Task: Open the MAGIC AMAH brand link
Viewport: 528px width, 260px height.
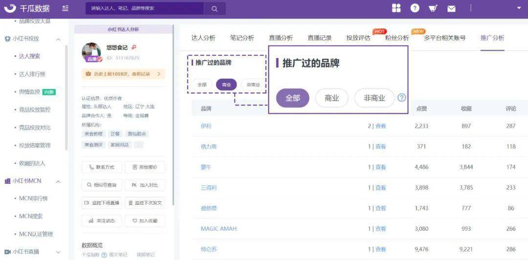Action: pos(219,229)
